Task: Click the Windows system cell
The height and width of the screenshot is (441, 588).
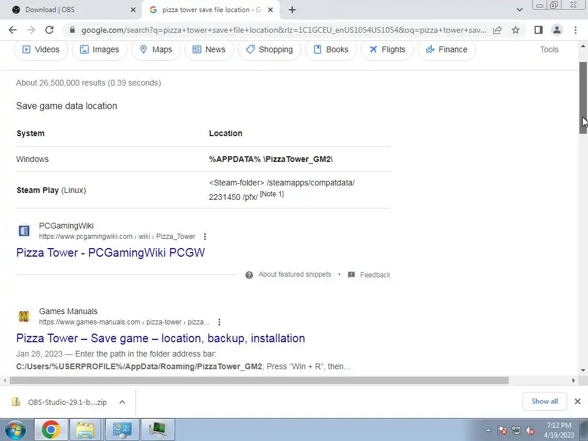Action: pos(32,159)
